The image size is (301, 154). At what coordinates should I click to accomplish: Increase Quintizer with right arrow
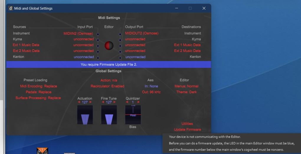139,102
